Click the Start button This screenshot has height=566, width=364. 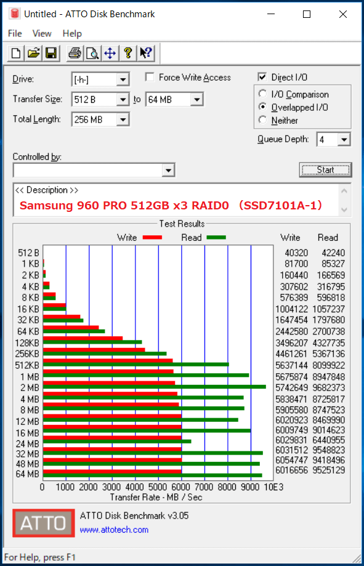(325, 169)
